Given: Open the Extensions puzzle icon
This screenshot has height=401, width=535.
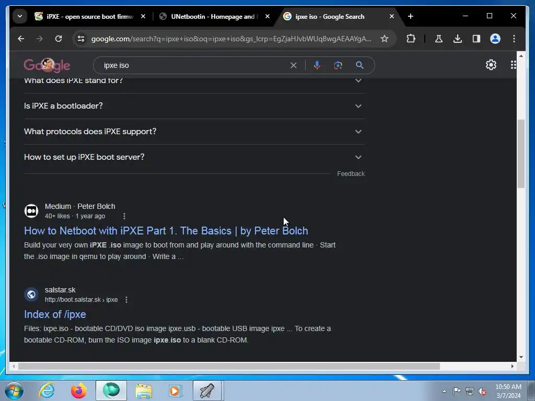Looking at the screenshot, I should (411, 39).
